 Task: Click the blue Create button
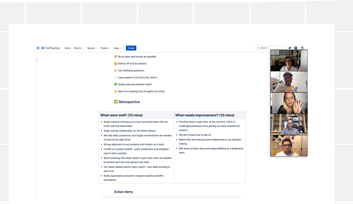(131, 48)
